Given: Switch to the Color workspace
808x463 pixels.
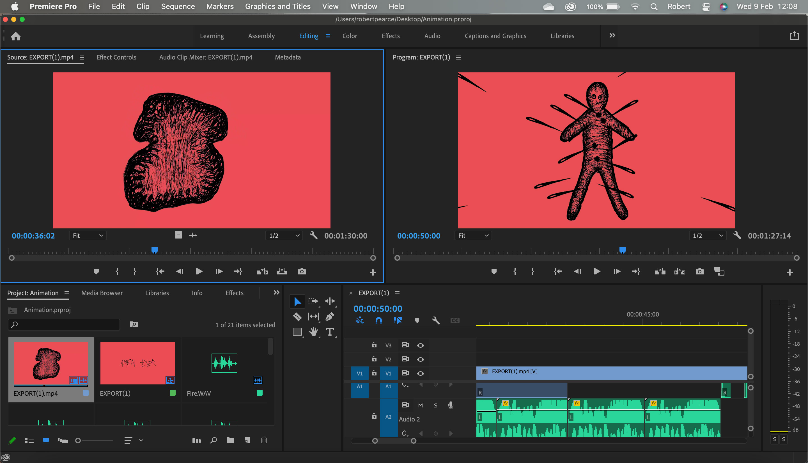Looking at the screenshot, I should (350, 36).
